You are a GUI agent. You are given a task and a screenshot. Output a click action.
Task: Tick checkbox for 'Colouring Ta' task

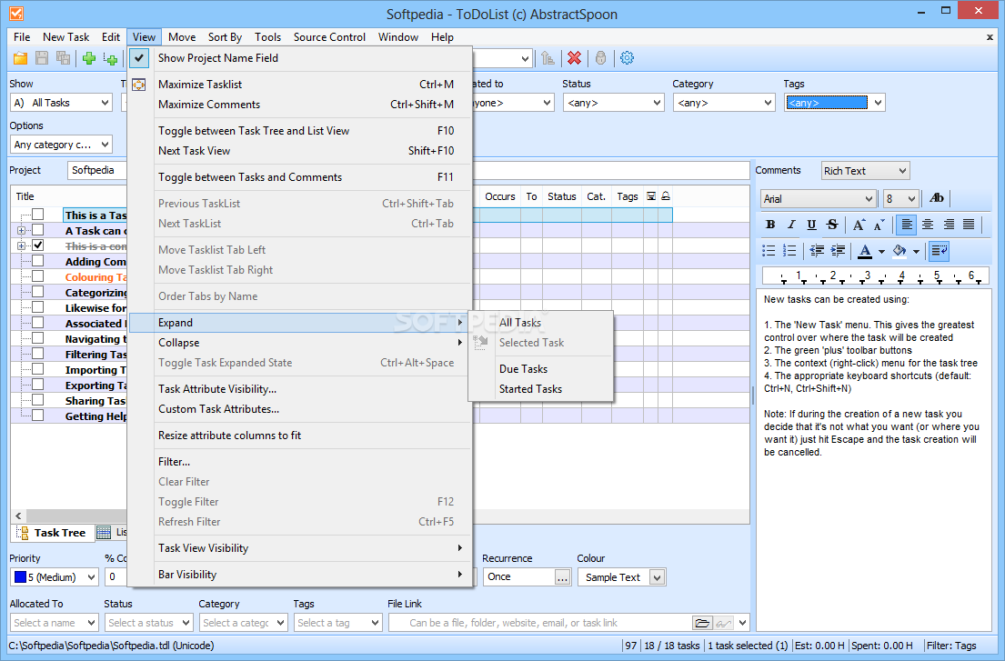[x=38, y=276]
